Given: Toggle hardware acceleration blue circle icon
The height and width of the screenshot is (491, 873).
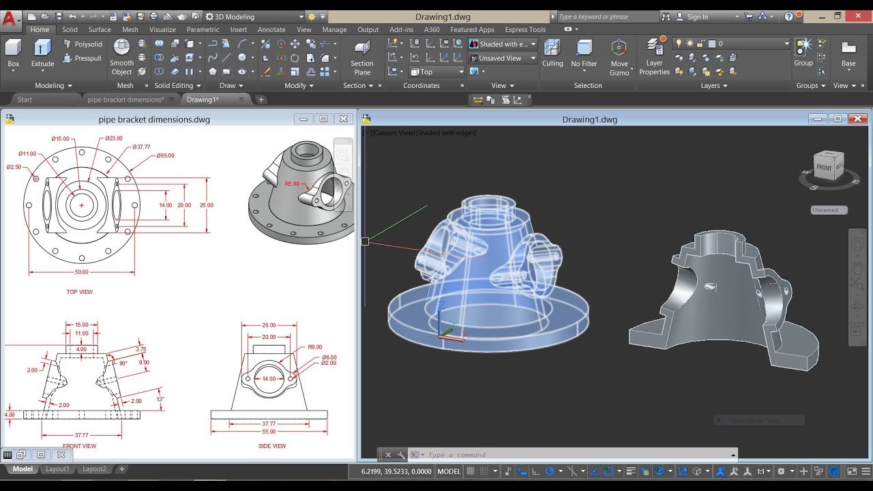Looking at the screenshot, I should point(835,471).
